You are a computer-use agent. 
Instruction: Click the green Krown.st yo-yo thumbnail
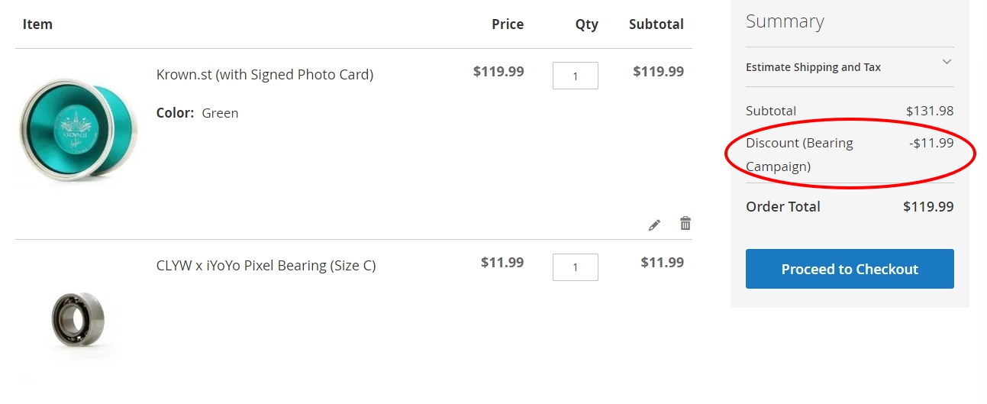(78, 132)
